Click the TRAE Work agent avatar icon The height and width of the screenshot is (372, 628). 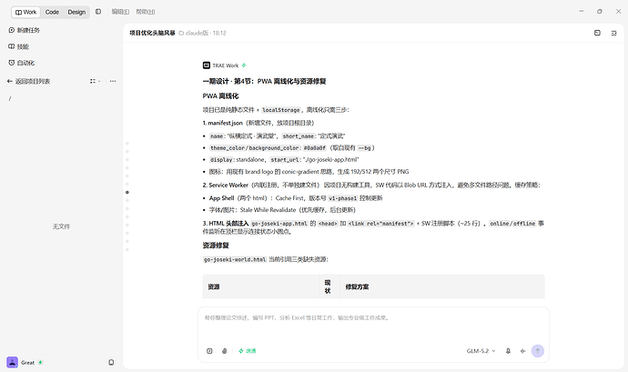tap(207, 65)
